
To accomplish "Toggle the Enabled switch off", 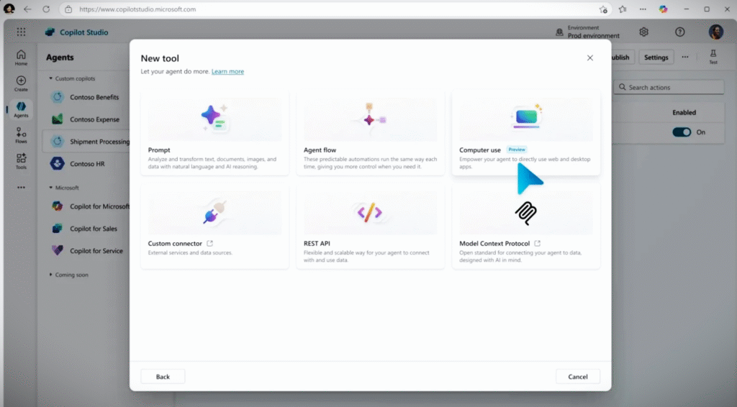I will (x=682, y=132).
